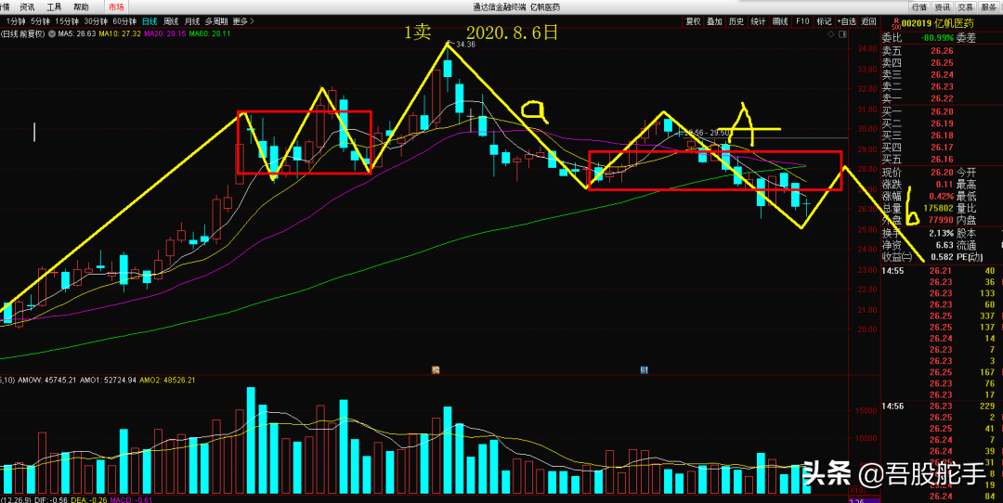Click the 总量 value 175802
The width and height of the screenshot is (1003, 503).
[x=937, y=208]
